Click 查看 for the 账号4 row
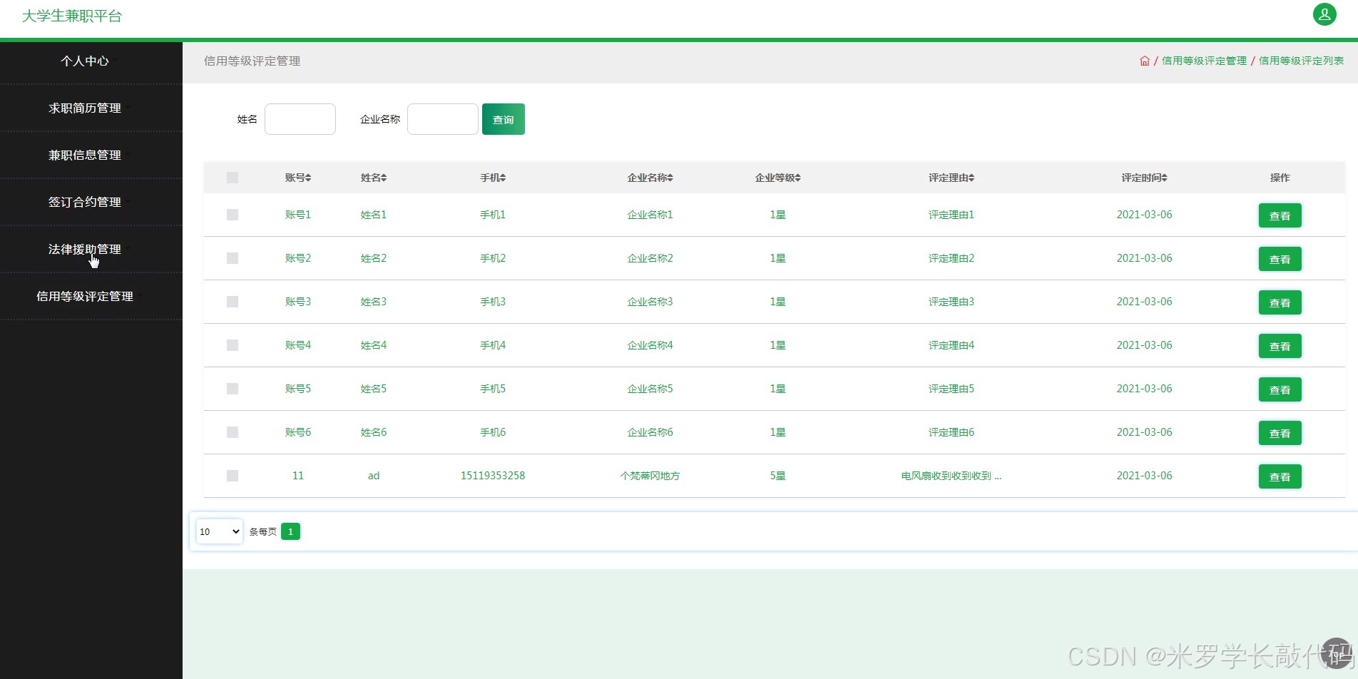Screen dimensions: 1358x679 pyautogui.click(x=1280, y=346)
